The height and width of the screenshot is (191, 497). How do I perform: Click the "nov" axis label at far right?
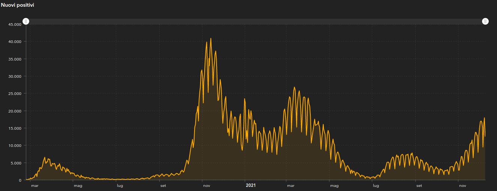pos(463,185)
